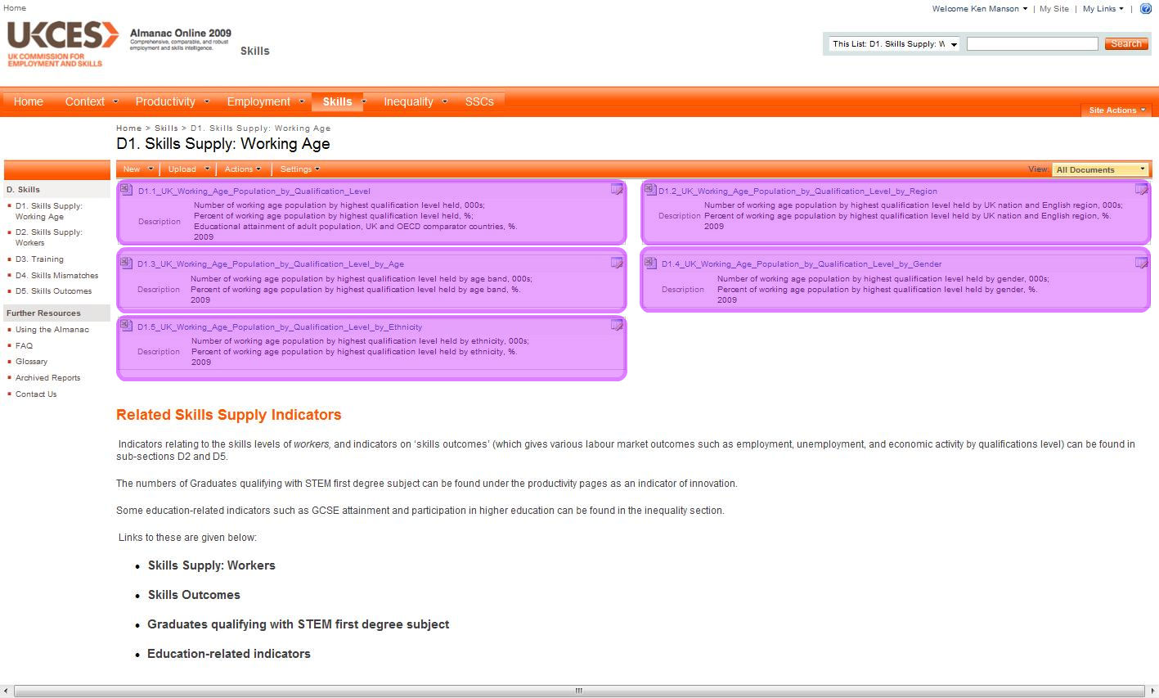Click the edit icon on the D1.1 row
Image resolution: width=1159 pixels, height=698 pixels.
point(617,190)
